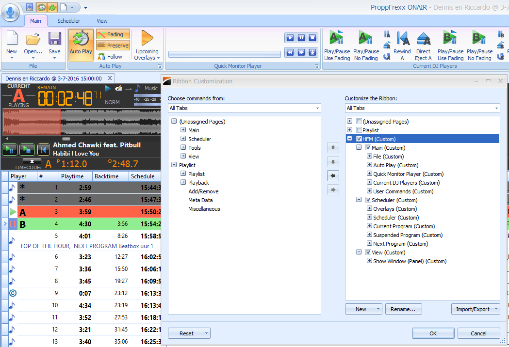This screenshot has width=509, height=347.
Task: Open the View ribbon tab
Action: pos(102,21)
